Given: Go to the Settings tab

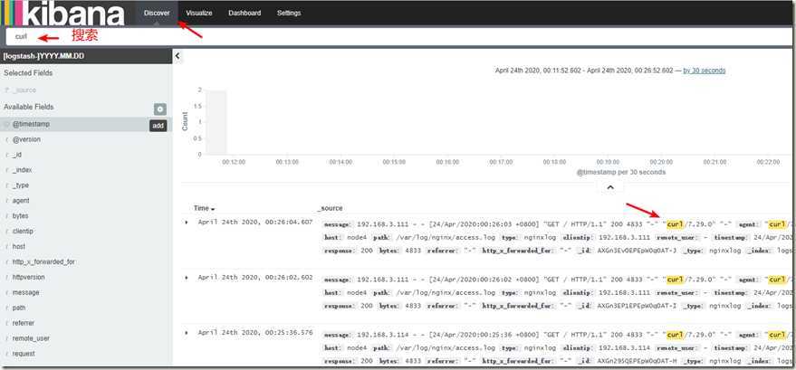Looking at the screenshot, I should point(289,14).
